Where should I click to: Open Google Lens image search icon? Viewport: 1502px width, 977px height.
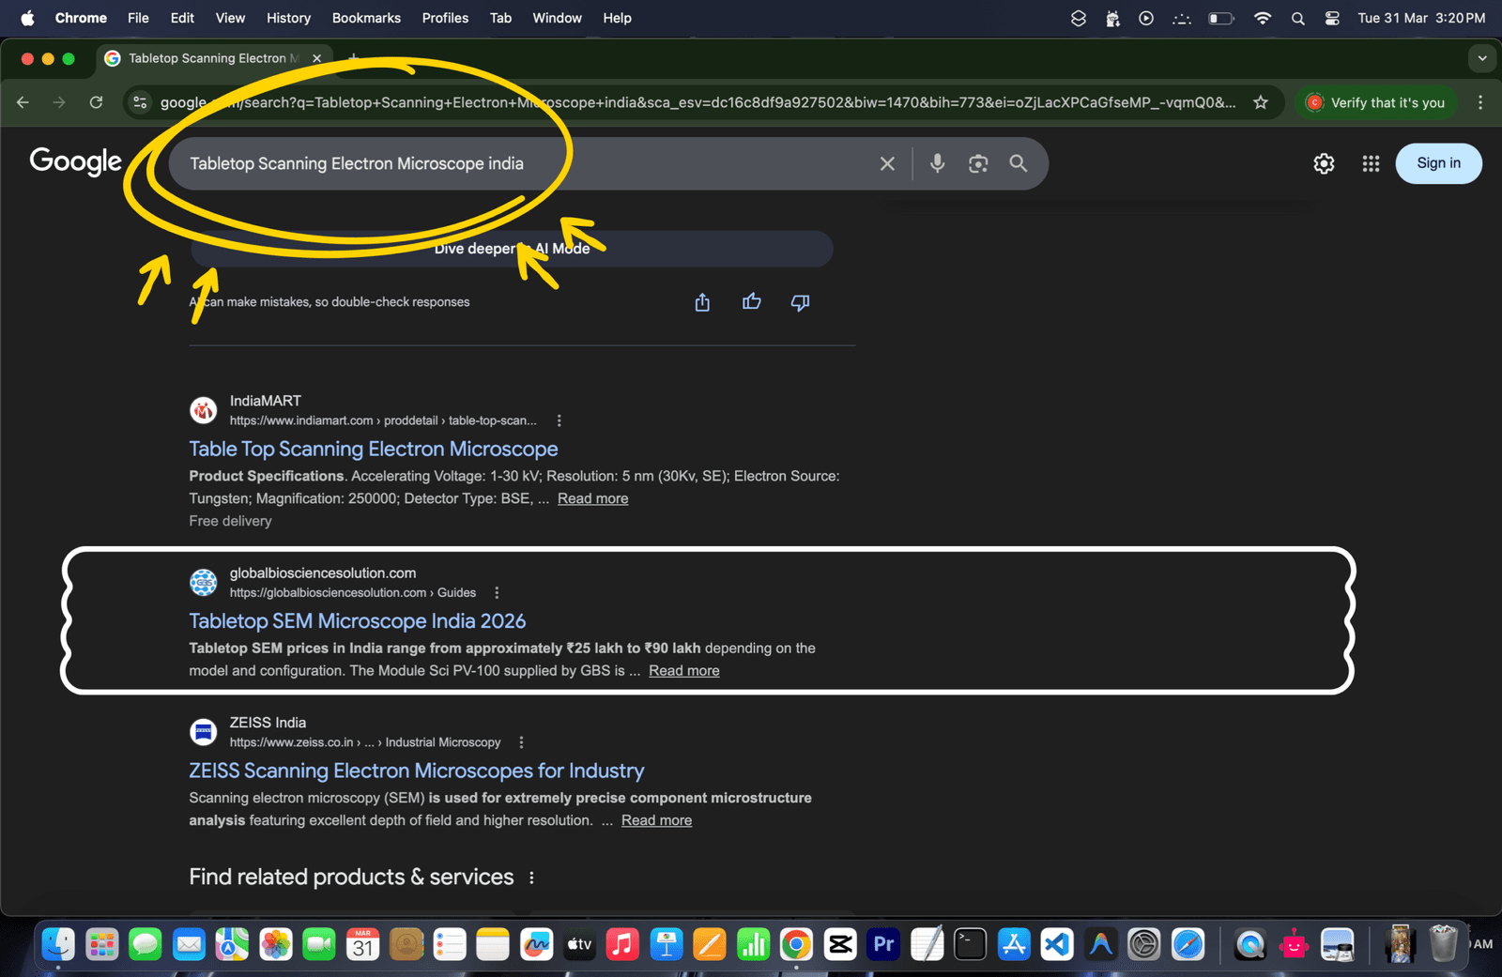[x=978, y=163]
